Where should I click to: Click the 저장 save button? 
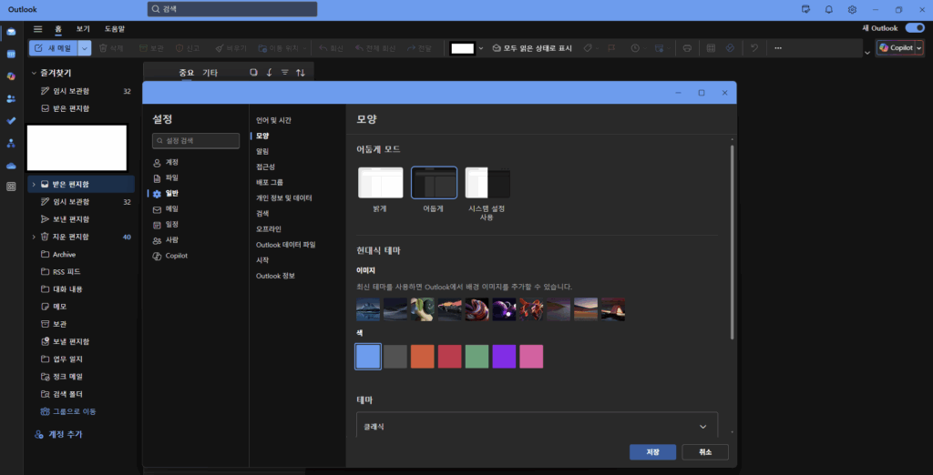pos(652,452)
